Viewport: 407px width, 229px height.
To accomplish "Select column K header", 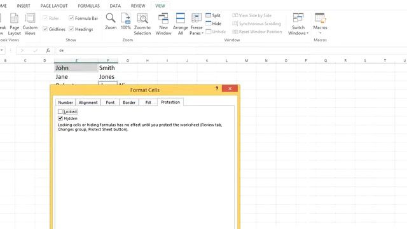I will click(207, 60).
